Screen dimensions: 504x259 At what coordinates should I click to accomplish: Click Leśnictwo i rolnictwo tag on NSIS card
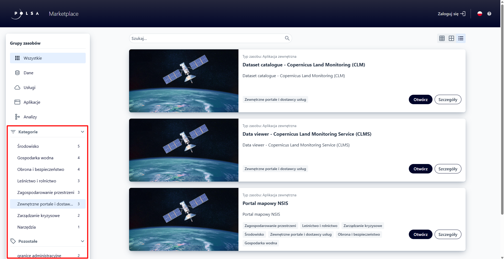[320, 226]
